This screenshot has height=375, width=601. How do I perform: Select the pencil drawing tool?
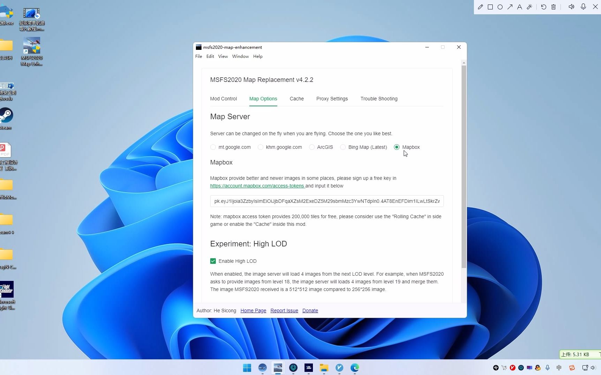click(481, 7)
